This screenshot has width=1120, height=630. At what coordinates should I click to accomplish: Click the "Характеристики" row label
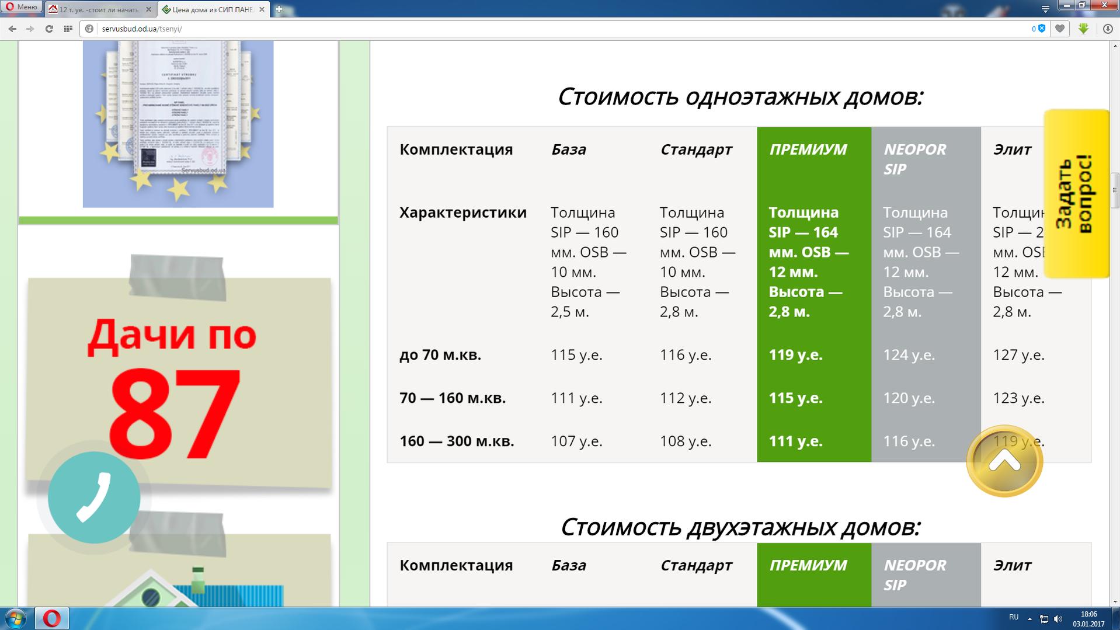pyautogui.click(x=463, y=213)
